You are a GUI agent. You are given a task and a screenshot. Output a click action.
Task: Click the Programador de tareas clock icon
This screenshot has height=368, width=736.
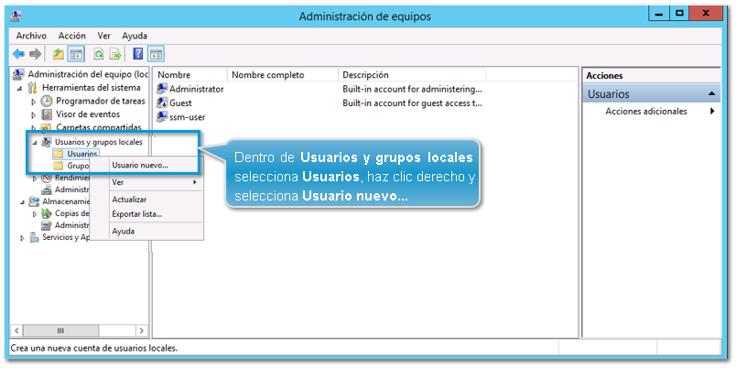pyautogui.click(x=47, y=101)
